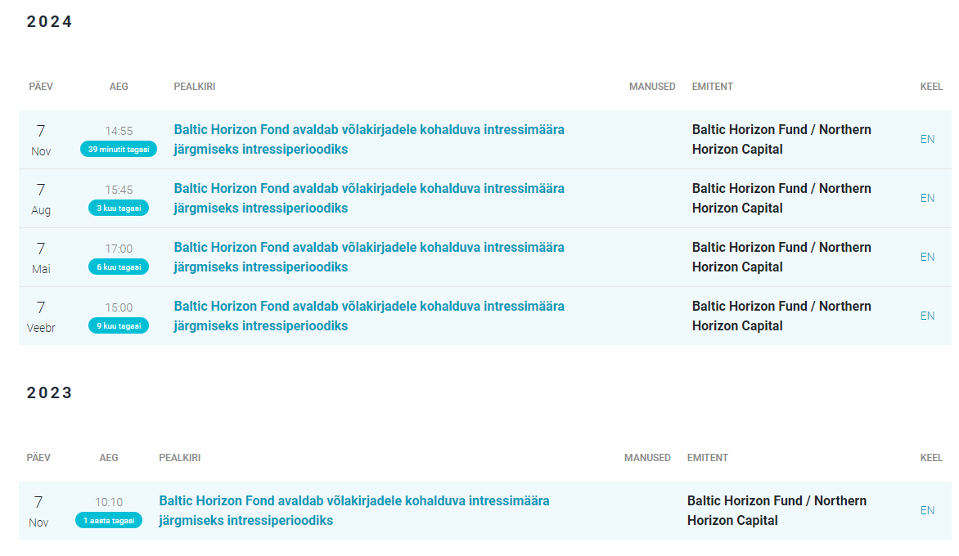Select the EN link in the 15:00 row
Viewport: 959px width, 556px height.
[927, 316]
